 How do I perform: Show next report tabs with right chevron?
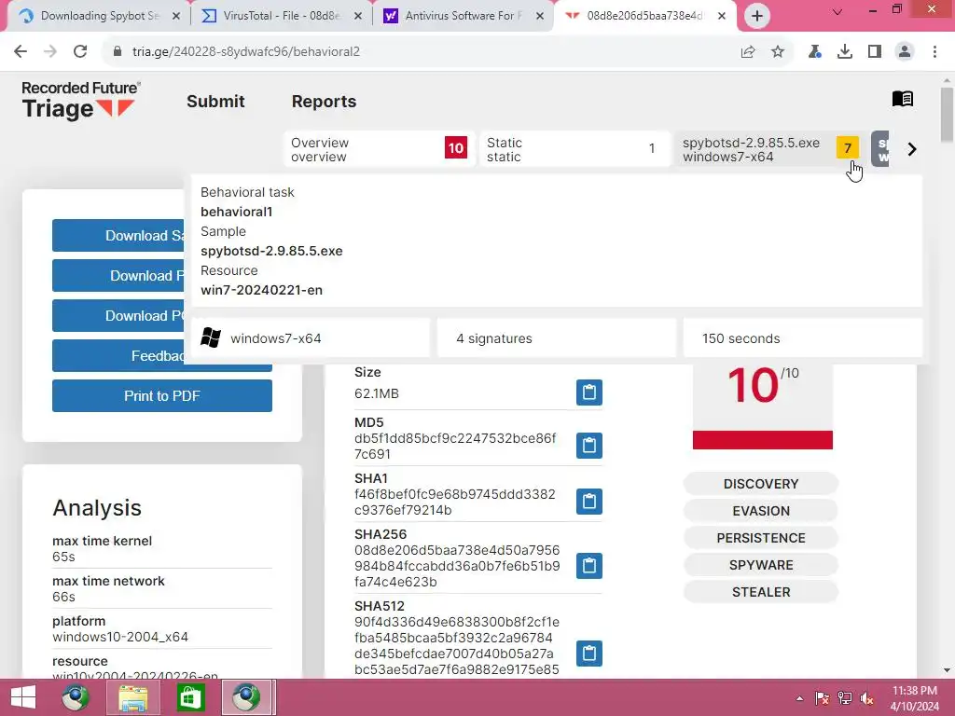[x=912, y=149]
